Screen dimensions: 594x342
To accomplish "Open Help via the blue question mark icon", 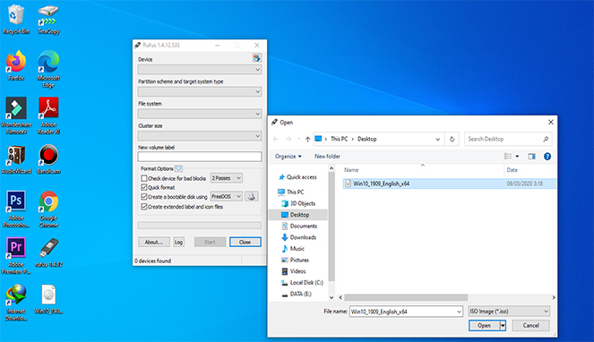I will 547,157.
